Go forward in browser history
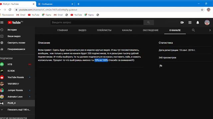The image size is (213, 119). pyautogui.click(x=5, y=10)
